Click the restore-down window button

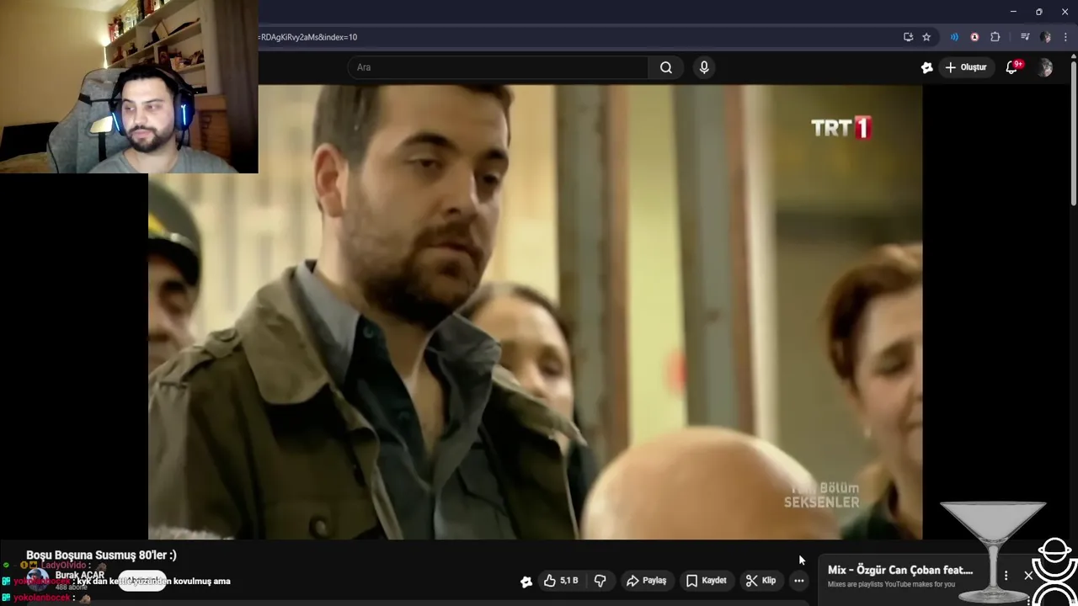[x=1039, y=12]
